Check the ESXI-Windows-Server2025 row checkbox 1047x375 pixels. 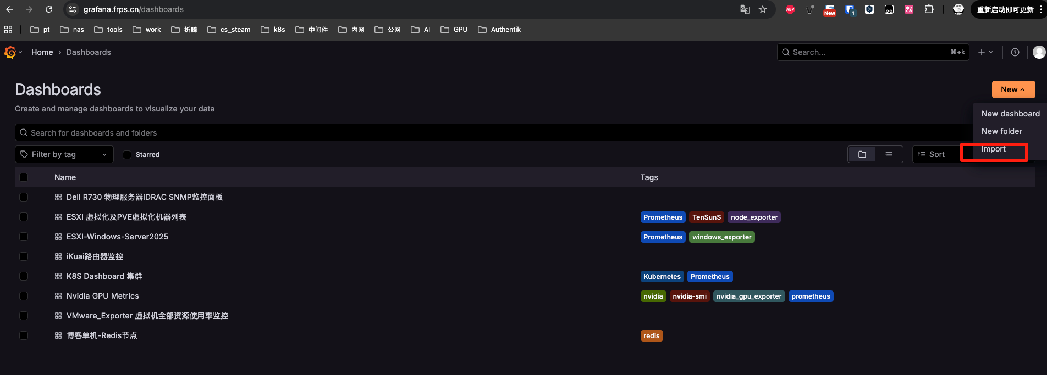(x=24, y=237)
